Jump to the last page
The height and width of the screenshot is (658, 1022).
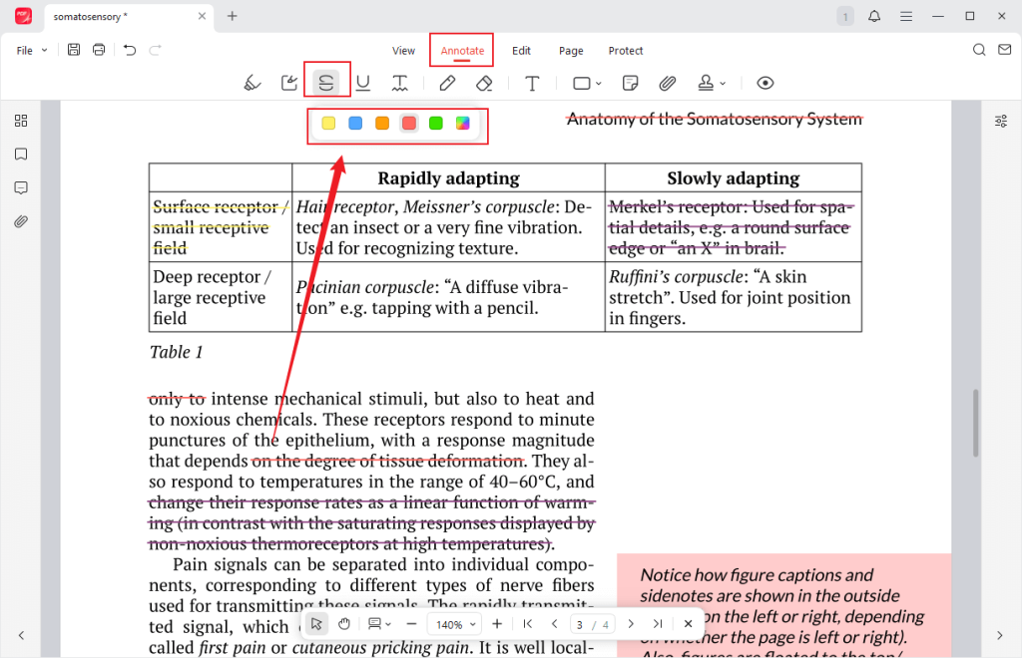point(657,623)
